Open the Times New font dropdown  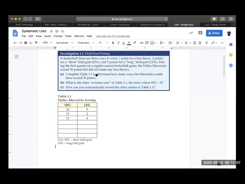[86, 43]
